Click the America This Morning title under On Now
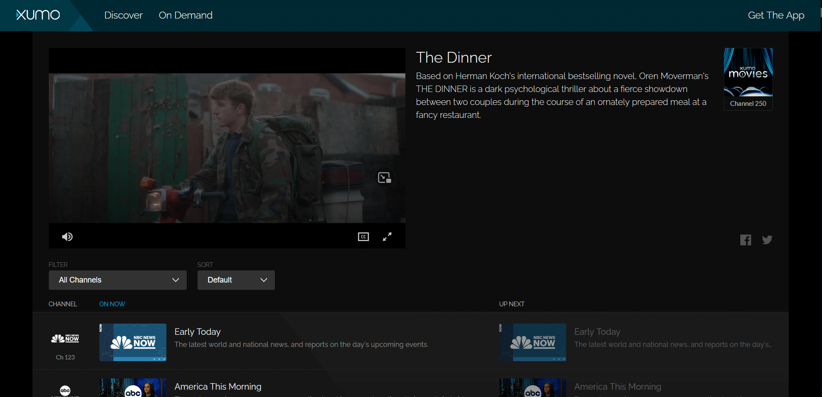 click(x=218, y=387)
